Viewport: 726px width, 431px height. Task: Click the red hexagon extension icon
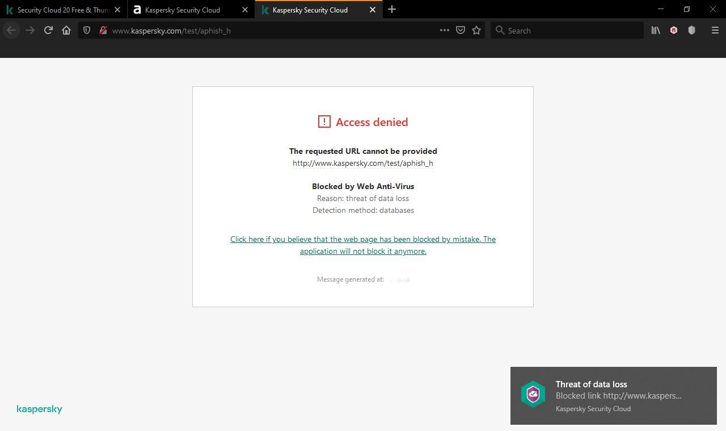[x=674, y=31]
